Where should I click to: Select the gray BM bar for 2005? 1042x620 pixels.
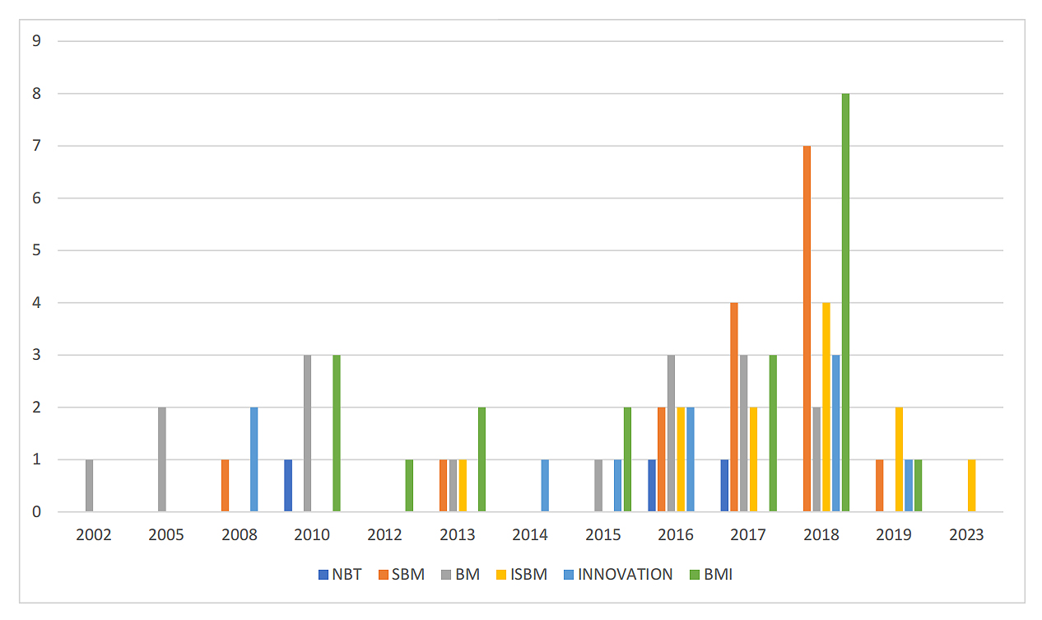pyautogui.click(x=162, y=459)
